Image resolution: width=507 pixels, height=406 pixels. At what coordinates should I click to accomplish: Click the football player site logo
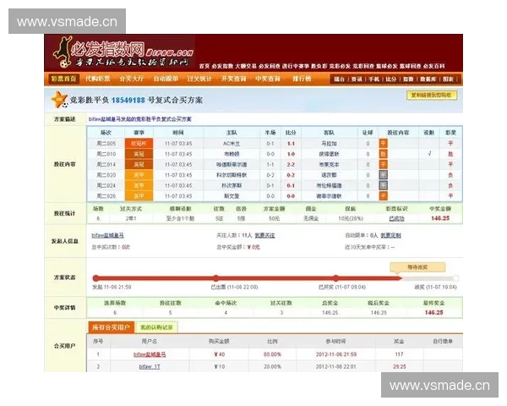tap(63, 52)
